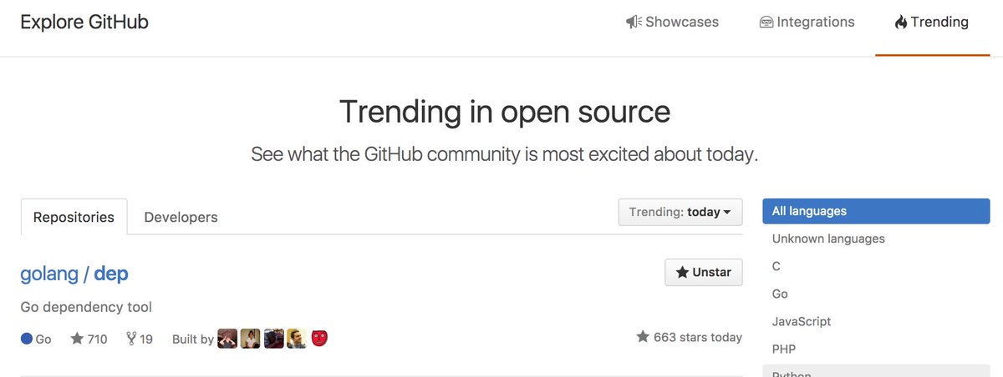This screenshot has width=1003, height=377.
Task: Click the Explore GitHub heading
Action: click(x=84, y=23)
